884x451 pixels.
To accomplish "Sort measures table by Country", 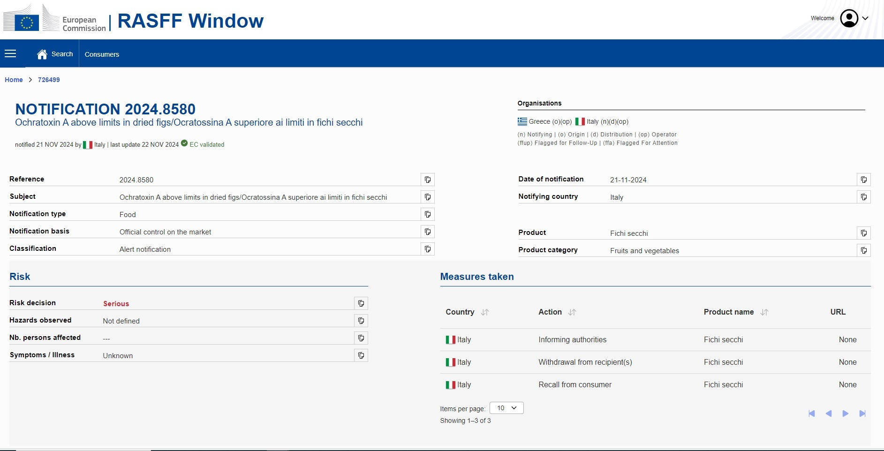I will 485,312.
